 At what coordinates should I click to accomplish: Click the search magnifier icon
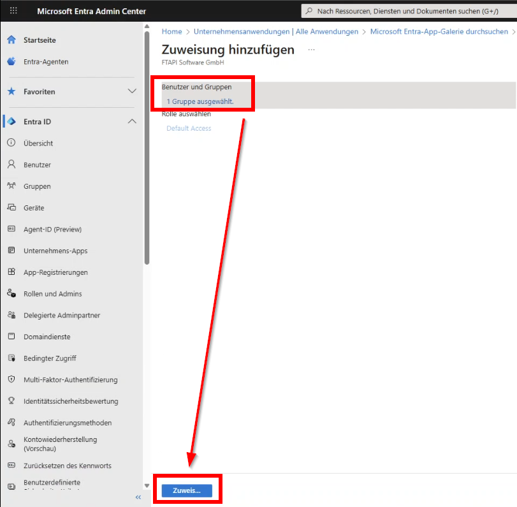tap(309, 11)
